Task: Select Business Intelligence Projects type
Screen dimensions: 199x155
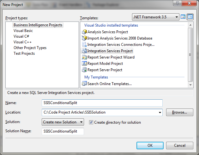Action: point(38,25)
